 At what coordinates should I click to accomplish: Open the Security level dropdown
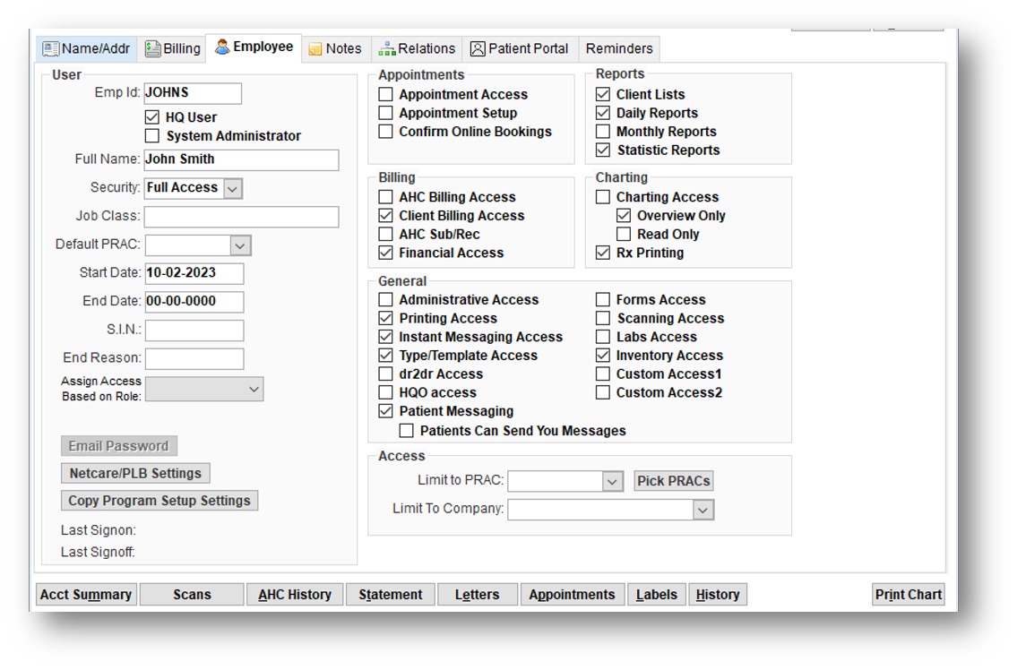pos(233,189)
